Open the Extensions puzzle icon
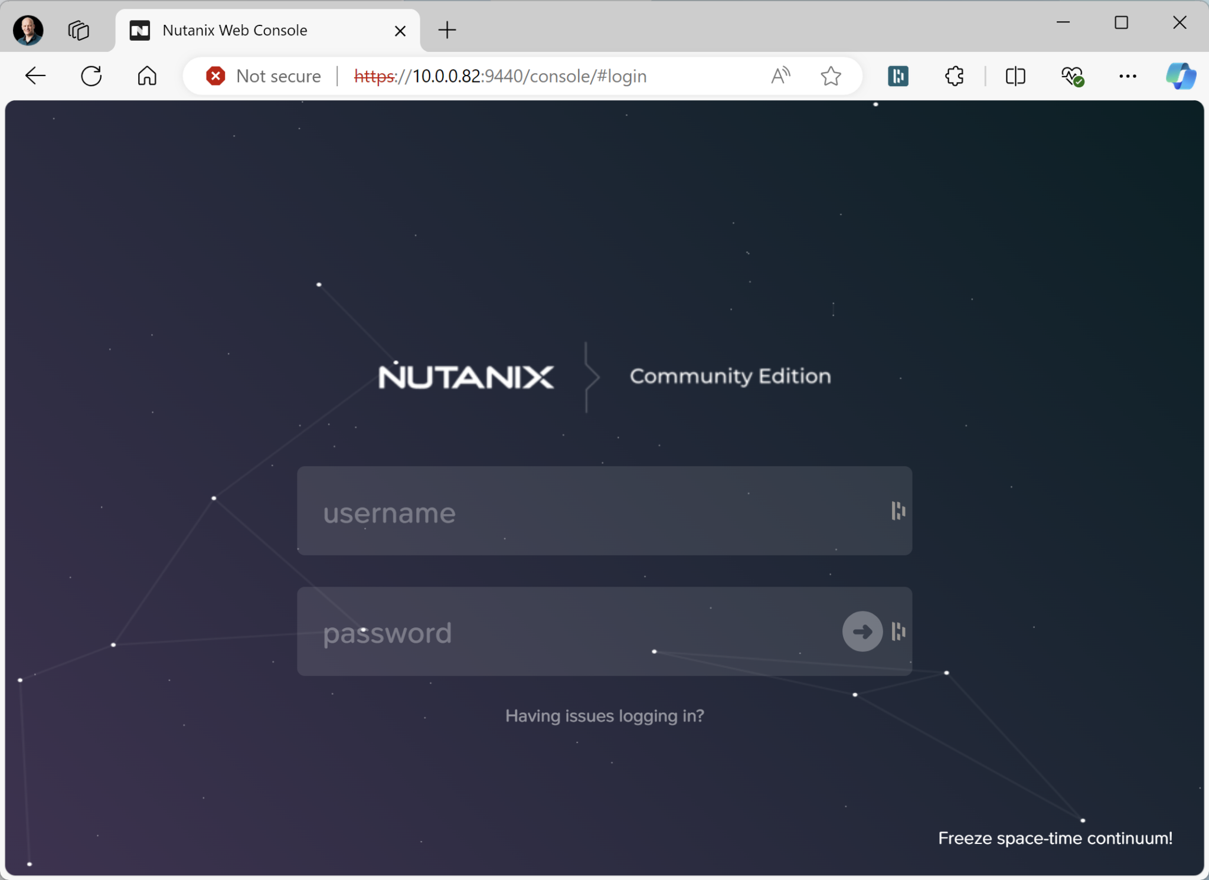Viewport: 1209px width, 880px height. coord(953,76)
